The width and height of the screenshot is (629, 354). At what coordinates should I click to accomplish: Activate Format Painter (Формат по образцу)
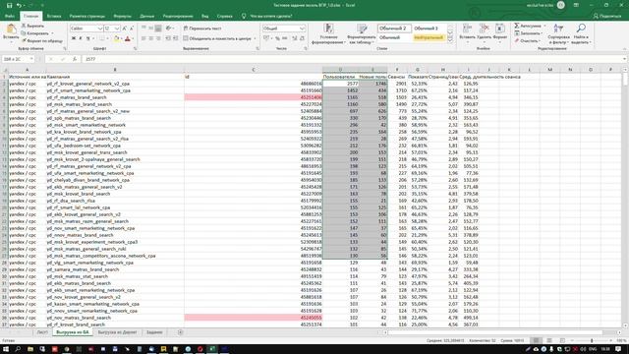(x=42, y=40)
